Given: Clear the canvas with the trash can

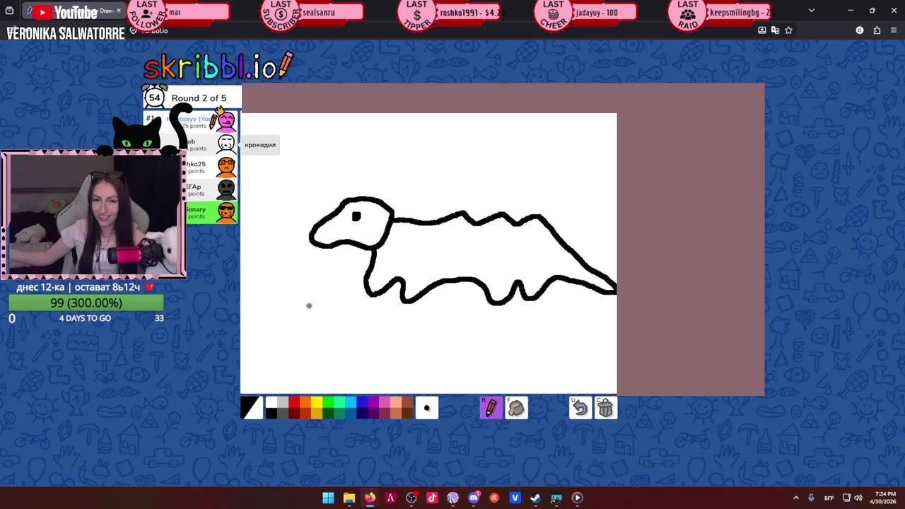Looking at the screenshot, I should pos(605,408).
